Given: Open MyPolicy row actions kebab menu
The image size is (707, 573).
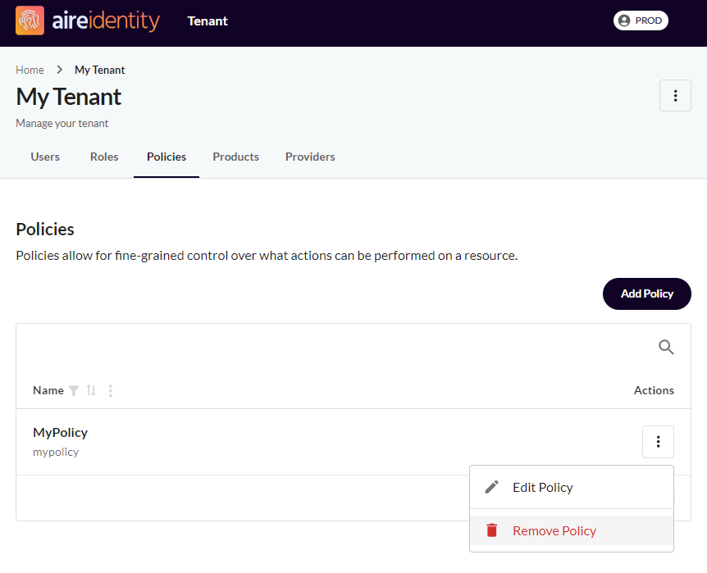Looking at the screenshot, I should pyautogui.click(x=658, y=442).
